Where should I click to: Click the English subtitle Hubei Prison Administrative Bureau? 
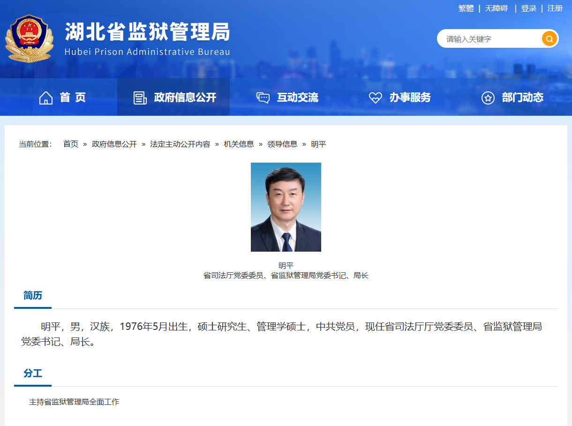148,52
